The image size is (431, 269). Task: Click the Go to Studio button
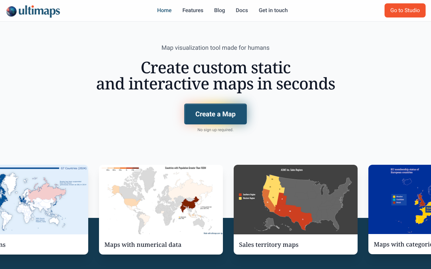405,10
